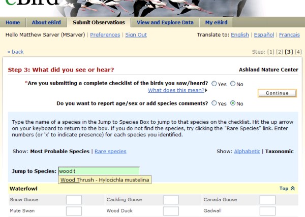Expand the 'What does this mean?' arrow
This screenshot has width=305, height=217.
(206, 90)
